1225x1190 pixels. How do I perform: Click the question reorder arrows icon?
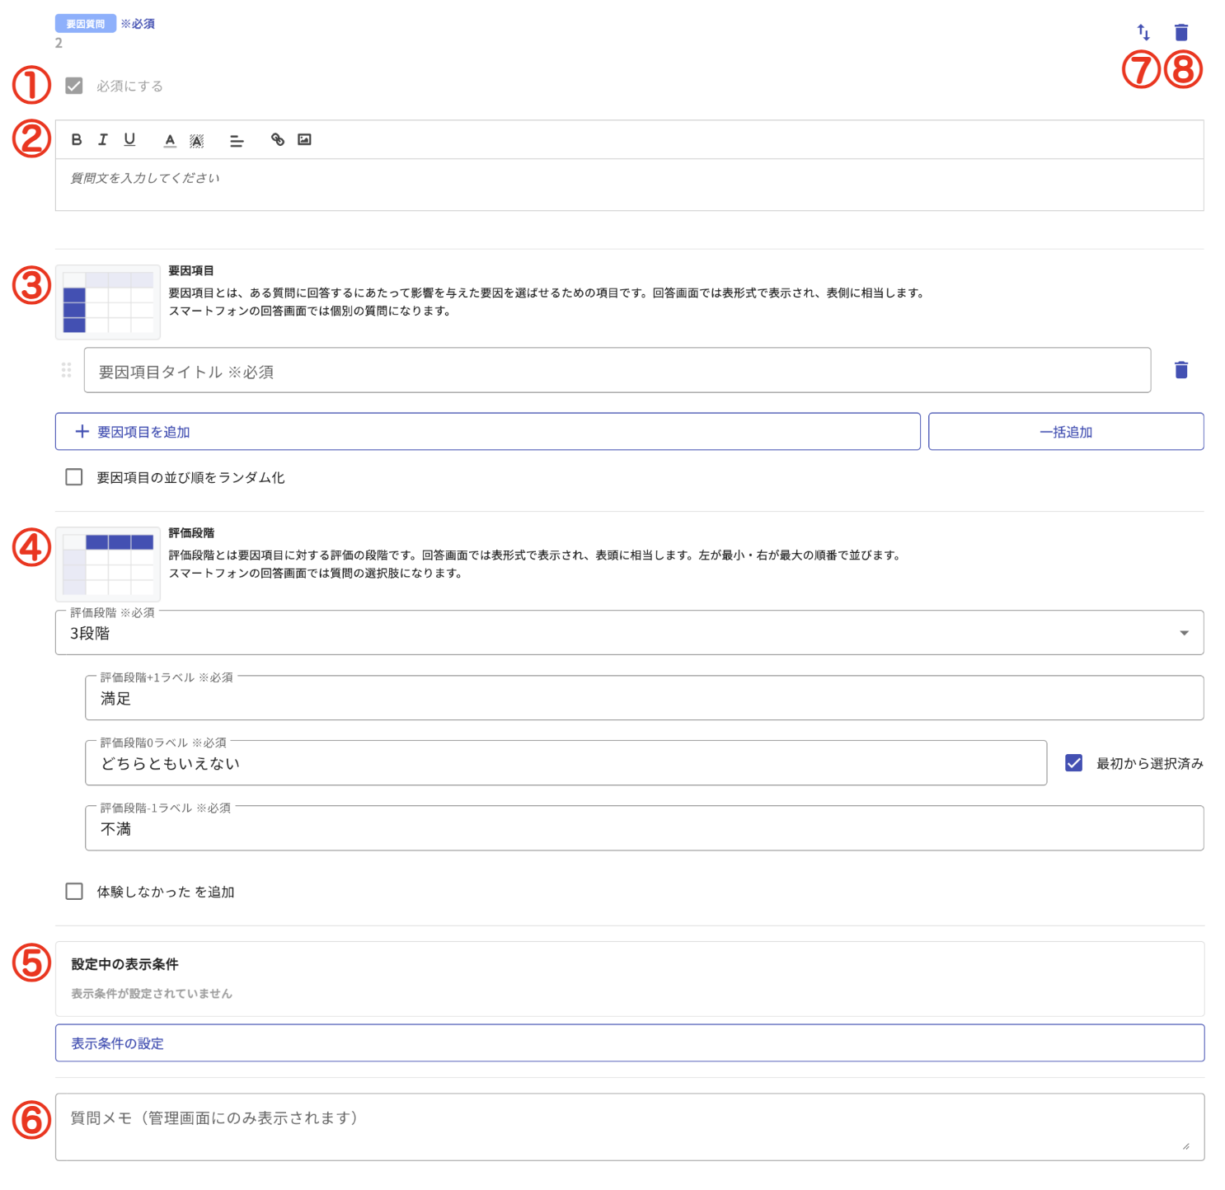(x=1143, y=31)
